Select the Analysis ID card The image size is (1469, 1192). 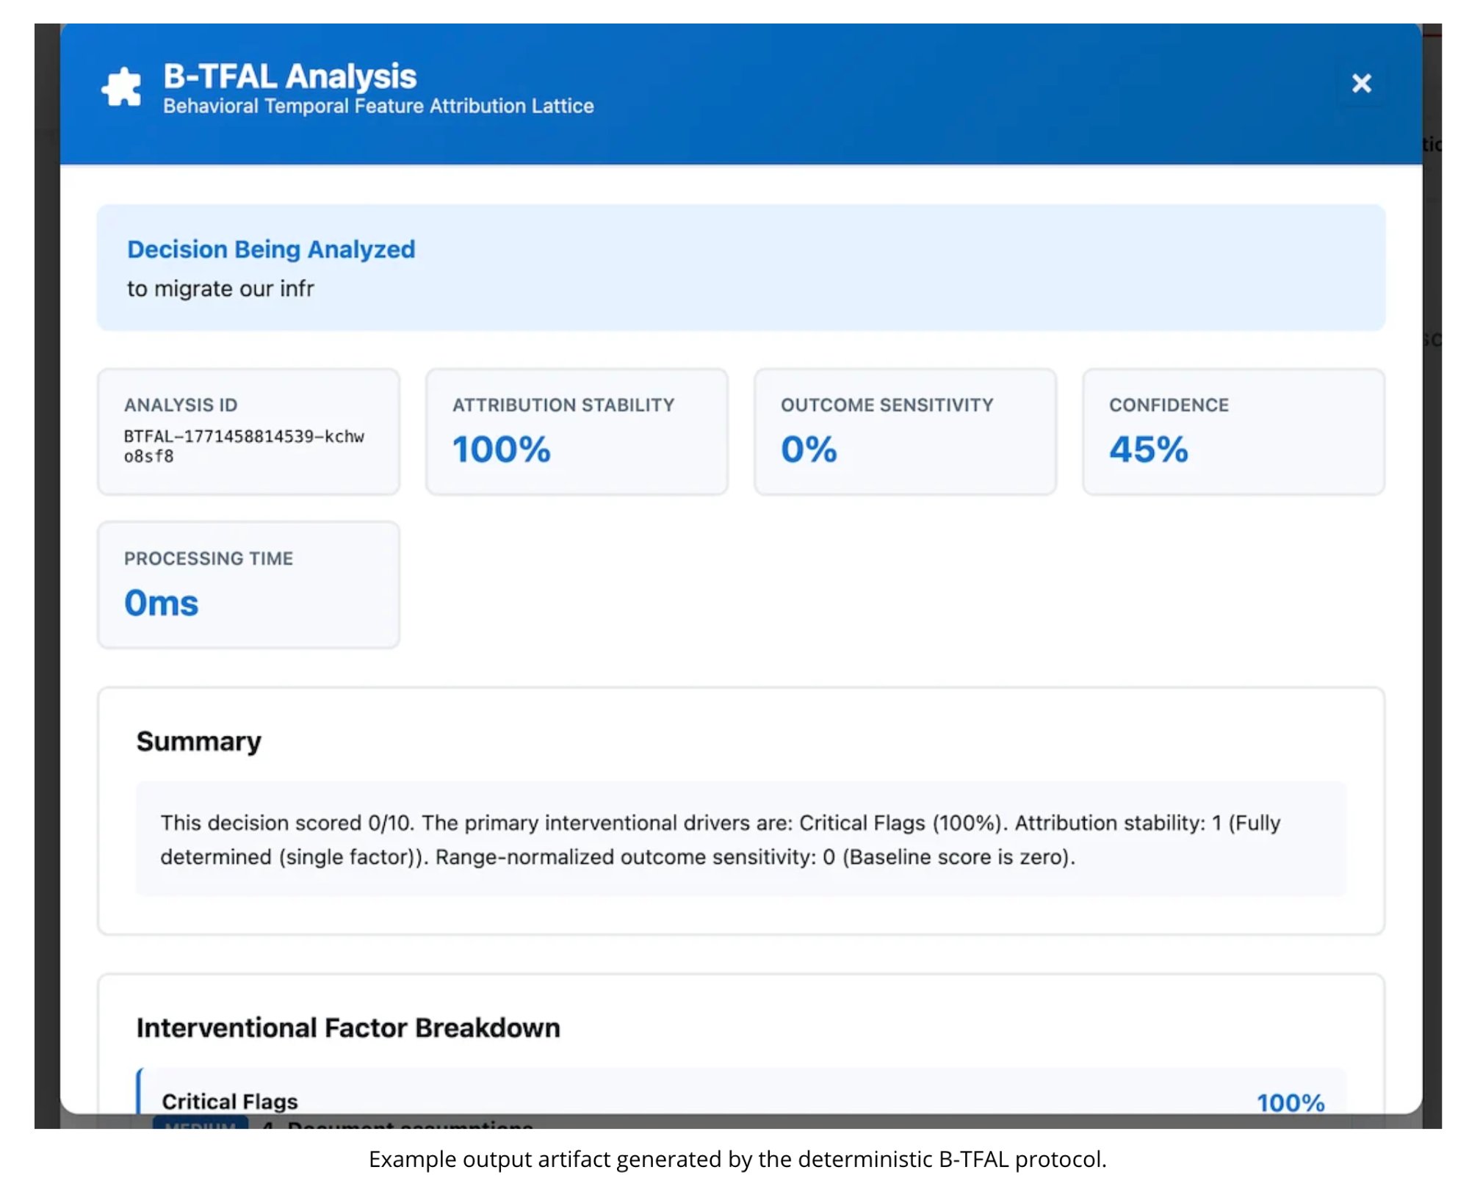[x=248, y=432]
